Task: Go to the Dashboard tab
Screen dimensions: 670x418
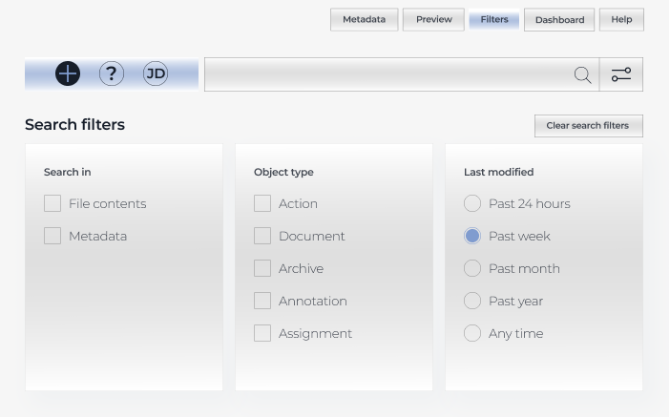Action: click(559, 19)
